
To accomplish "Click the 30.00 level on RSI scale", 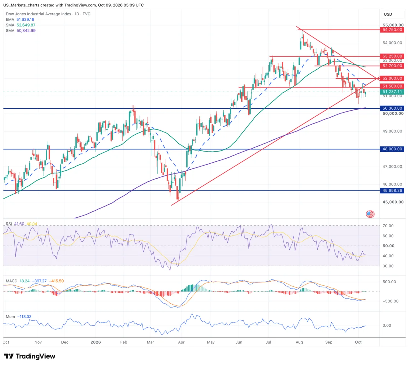I will point(388,266).
